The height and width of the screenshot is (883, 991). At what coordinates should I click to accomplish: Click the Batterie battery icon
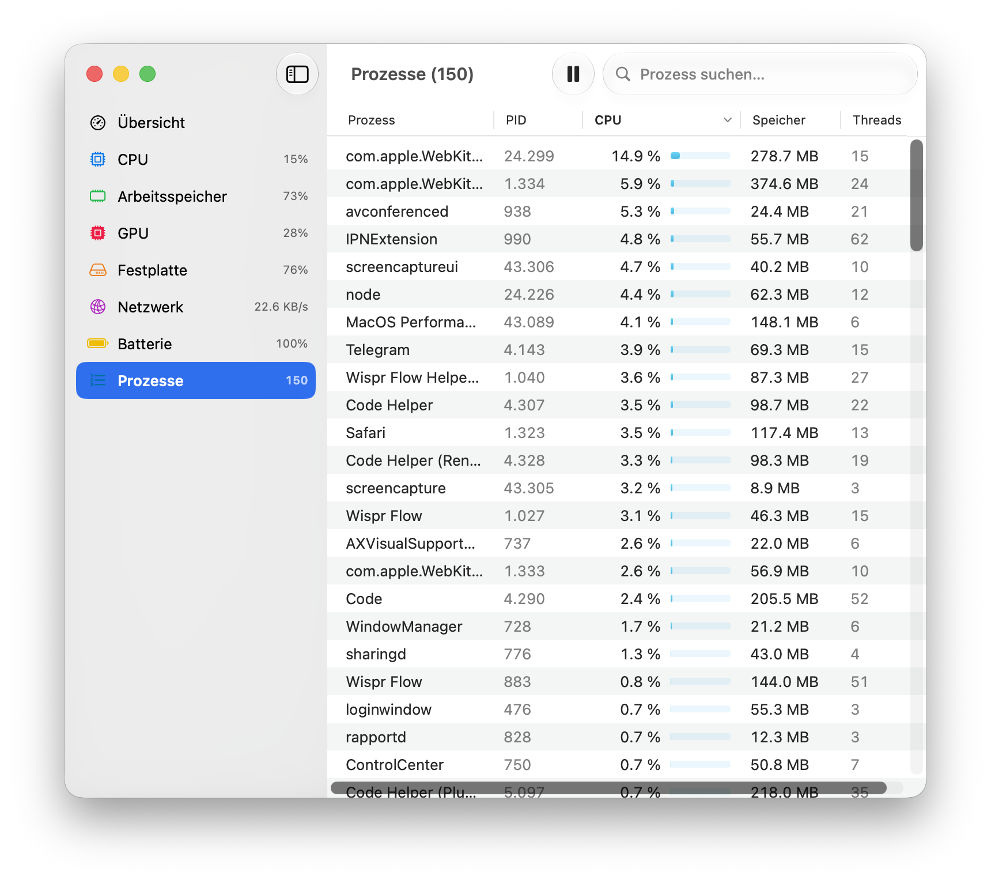pyautogui.click(x=98, y=344)
